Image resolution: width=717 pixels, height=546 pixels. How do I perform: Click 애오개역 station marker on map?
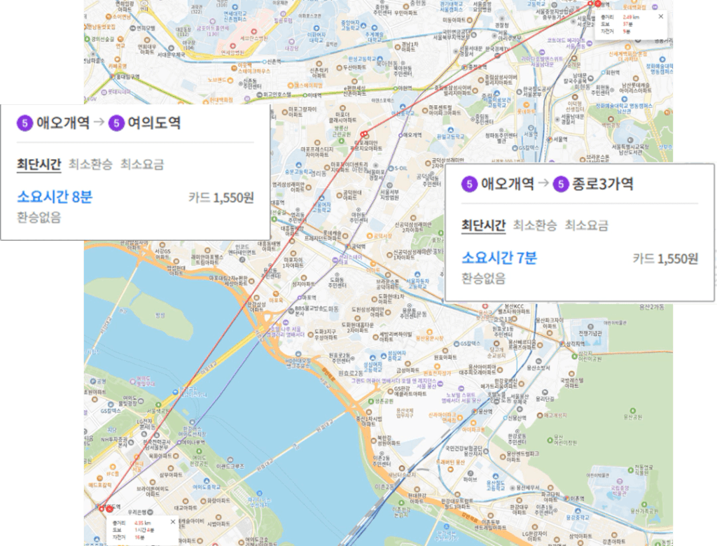[x=401, y=135]
